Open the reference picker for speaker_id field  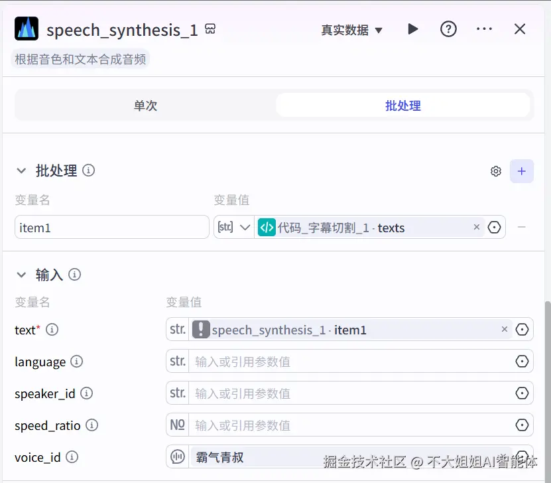point(523,393)
